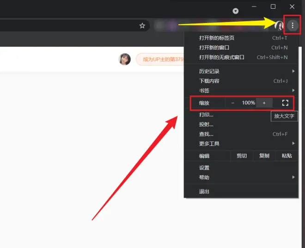Maximize the browser window
This screenshot has height=248, width=305.
(273, 6)
